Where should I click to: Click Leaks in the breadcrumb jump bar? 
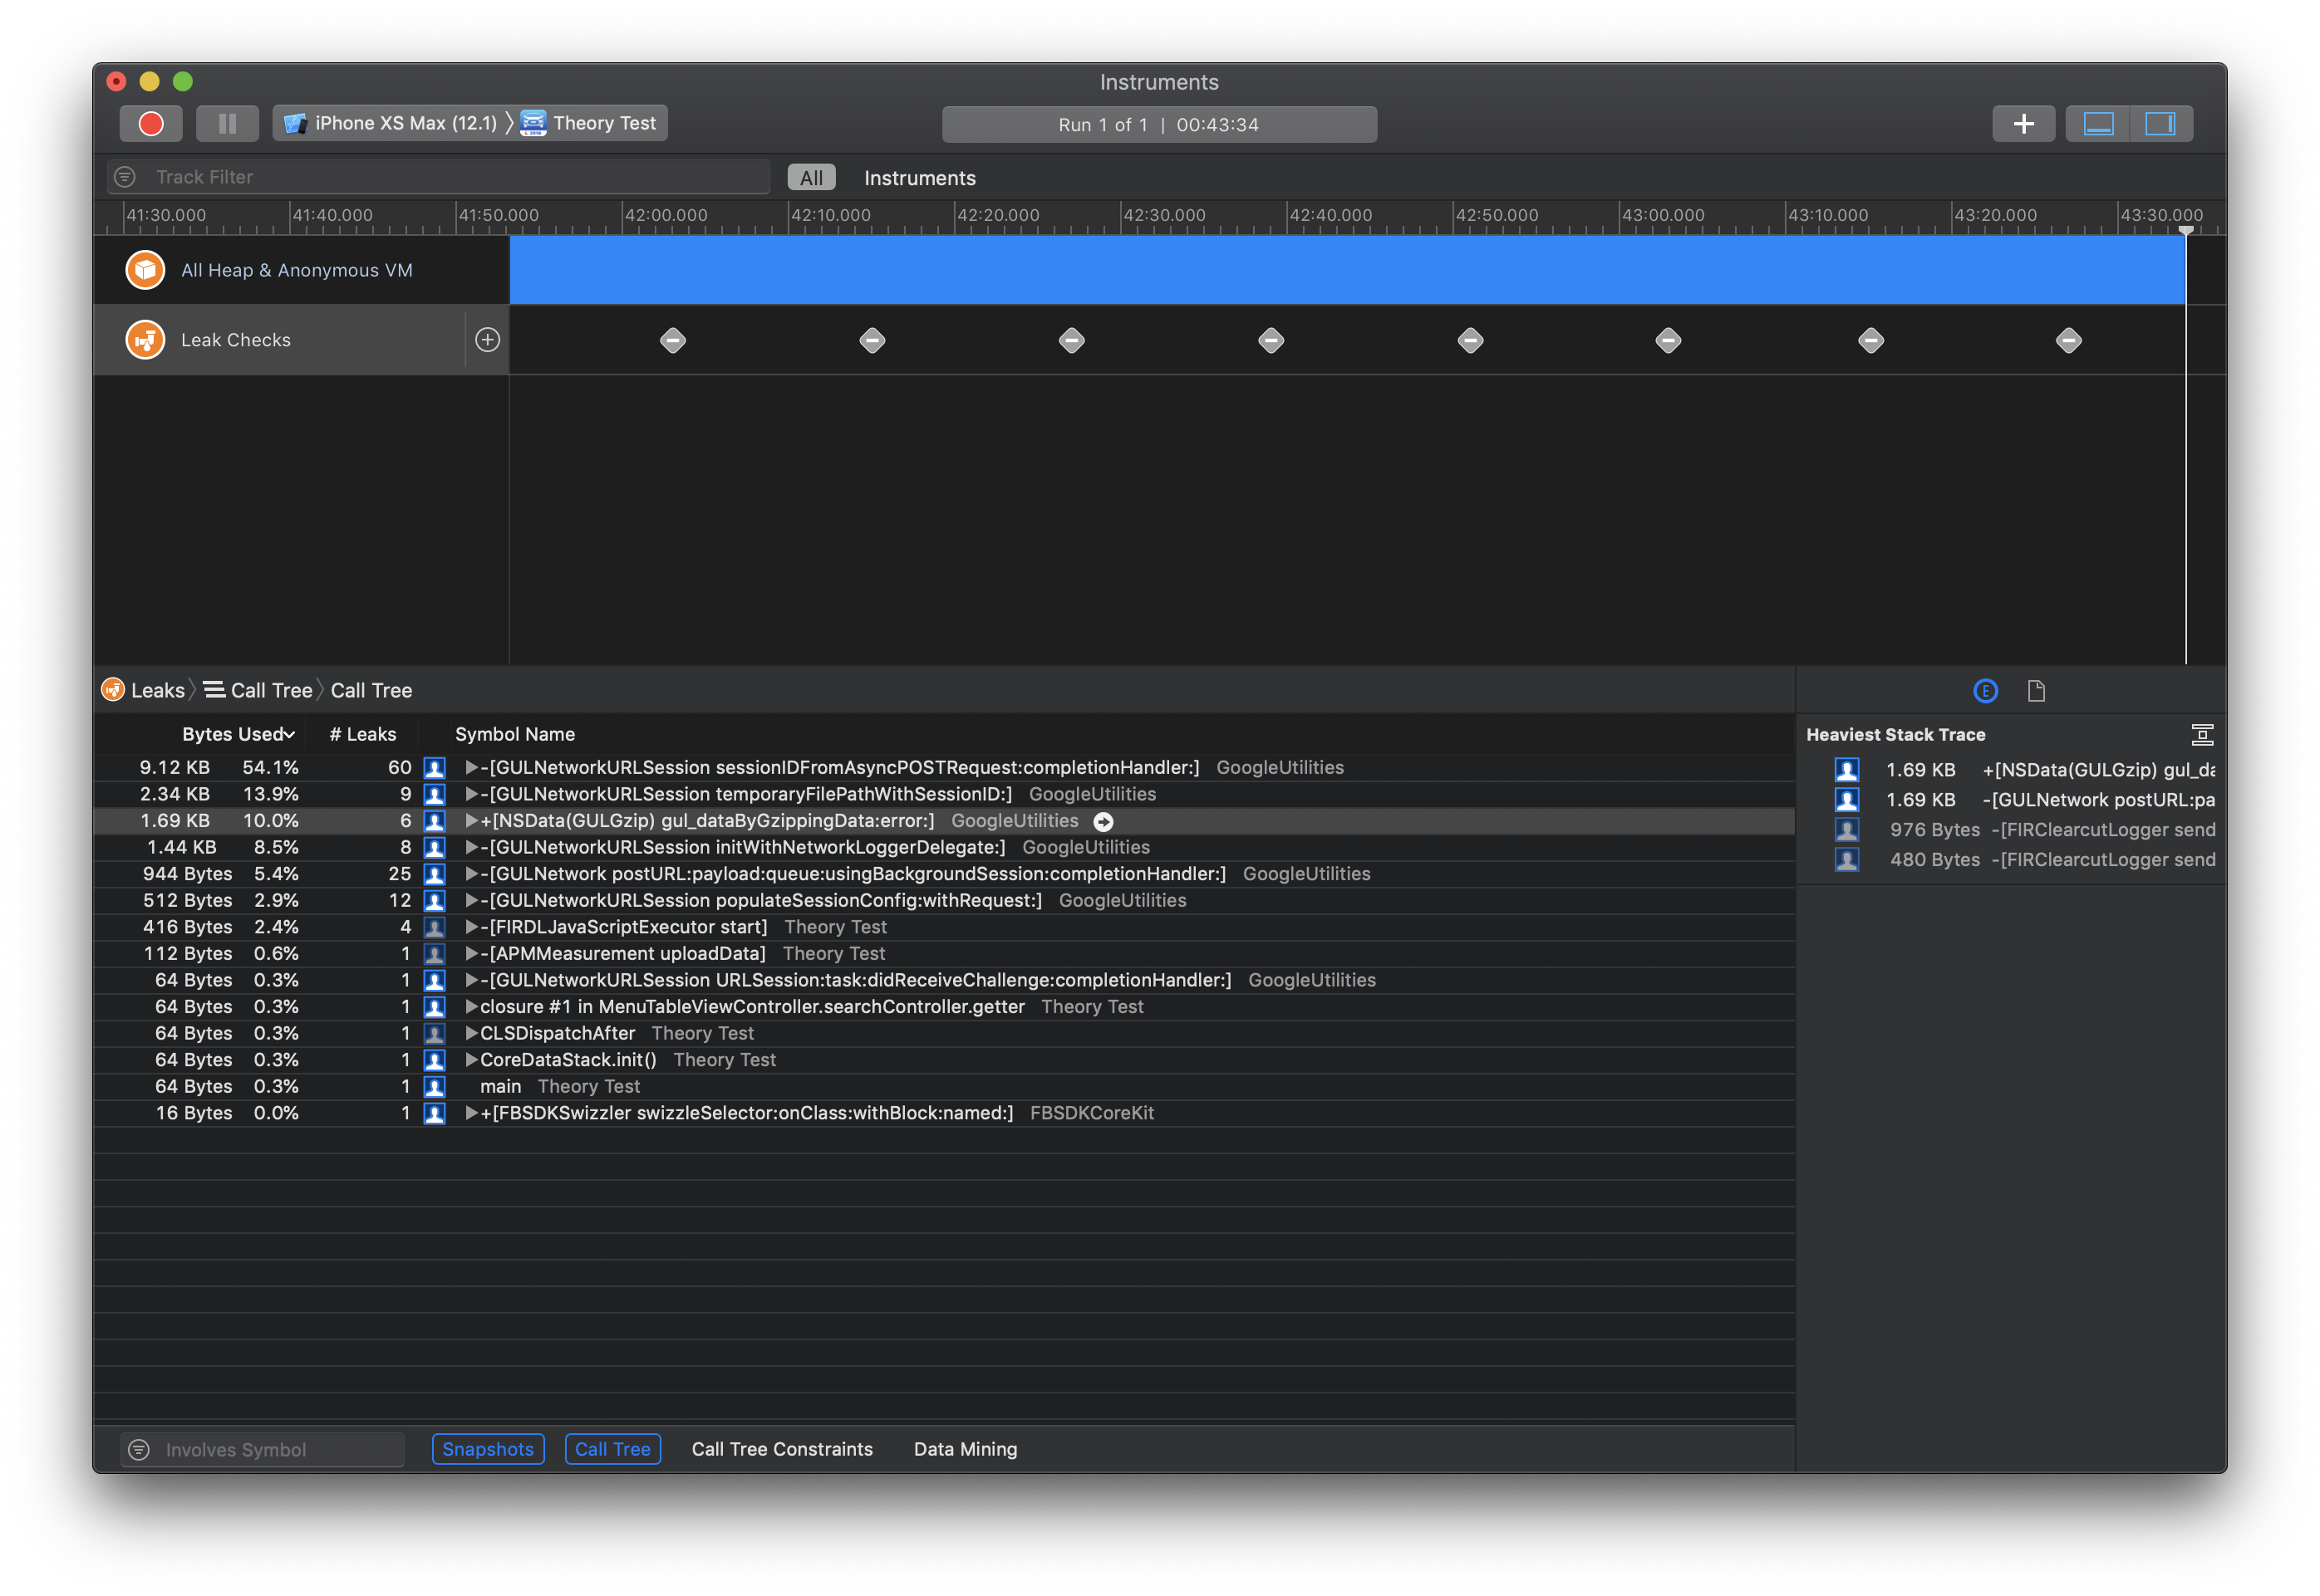(x=157, y=689)
